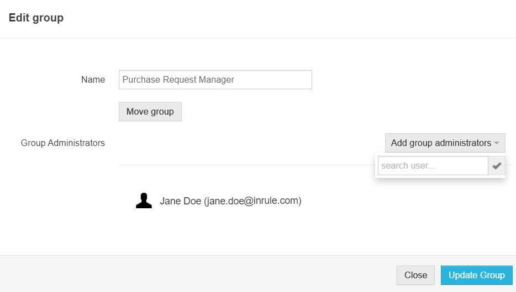Click the Edit group dialog title
The height and width of the screenshot is (292, 516).
[36, 18]
